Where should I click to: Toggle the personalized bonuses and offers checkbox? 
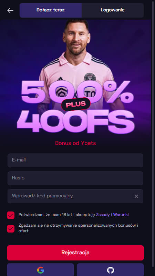tap(11, 229)
